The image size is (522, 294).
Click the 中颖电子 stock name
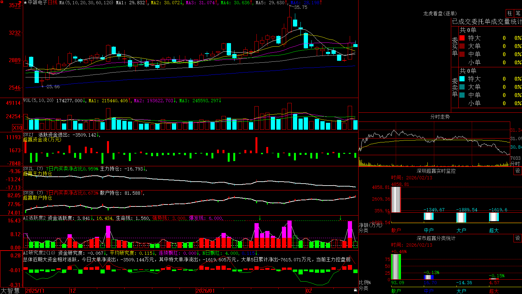(x=38, y=3)
